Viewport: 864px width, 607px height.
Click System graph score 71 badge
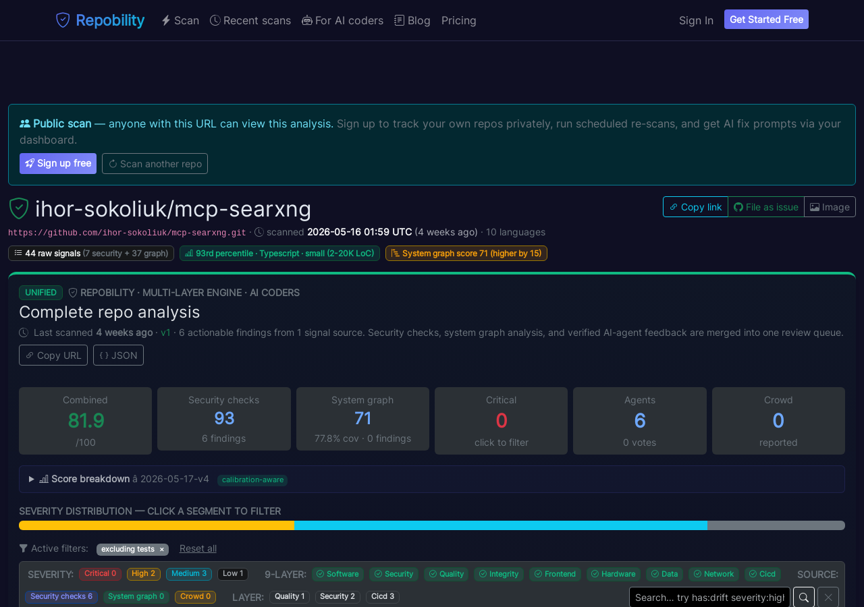(466, 254)
